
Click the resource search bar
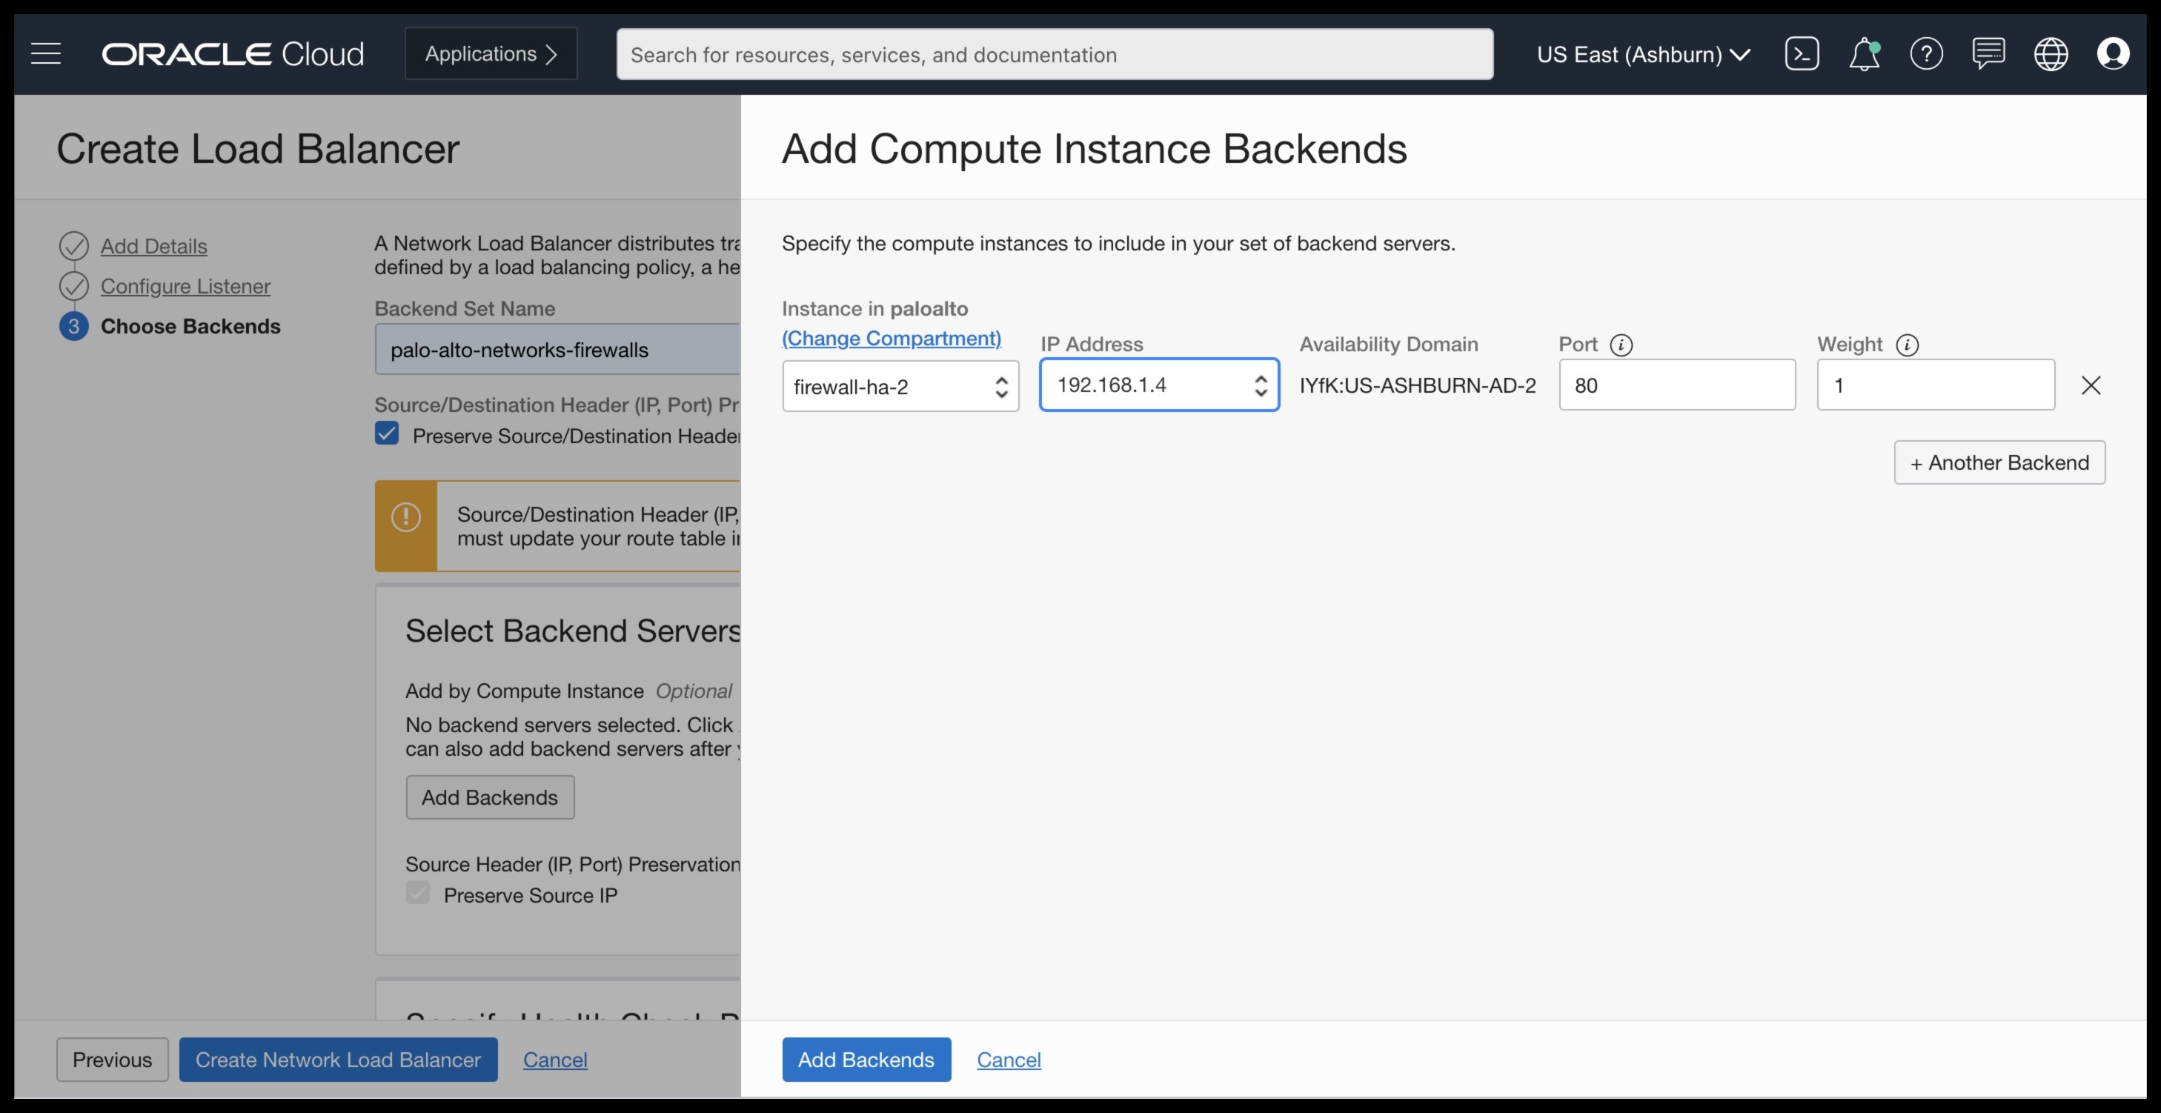click(1055, 53)
